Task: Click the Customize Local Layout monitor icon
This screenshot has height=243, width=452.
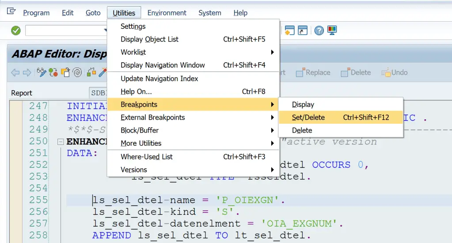Action: (332, 30)
